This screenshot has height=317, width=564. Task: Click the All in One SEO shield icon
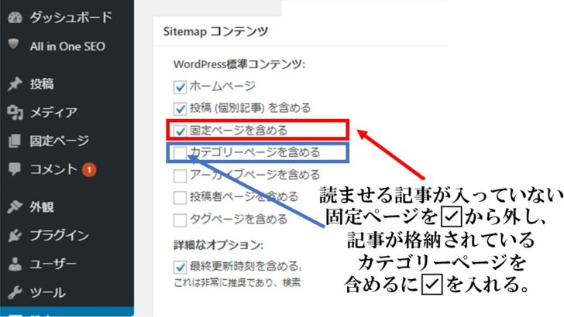point(14,45)
